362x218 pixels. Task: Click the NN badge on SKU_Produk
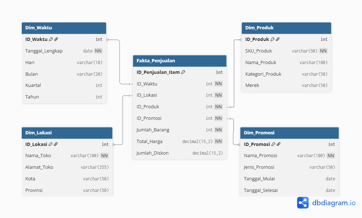(323, 51)
